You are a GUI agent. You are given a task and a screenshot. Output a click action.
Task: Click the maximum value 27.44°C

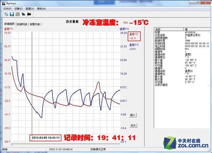tap(190, 63)
